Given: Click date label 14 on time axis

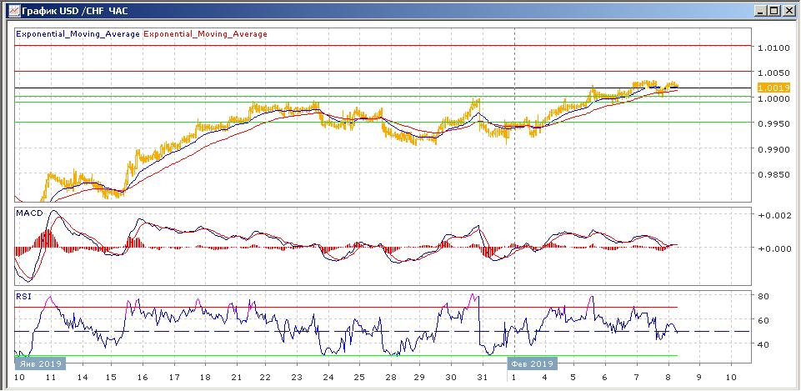Looking at the screenshot, I should pyautogui.click(x=83, y=377).
